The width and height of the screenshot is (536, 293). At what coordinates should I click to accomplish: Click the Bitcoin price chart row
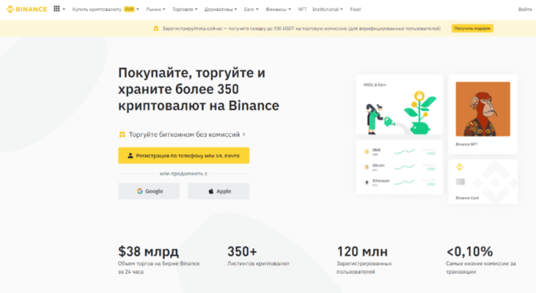pyautogui.click(x=400, y=167)
